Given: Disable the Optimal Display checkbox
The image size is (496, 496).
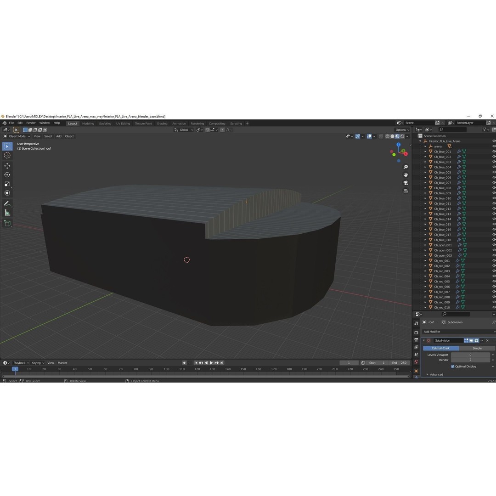Looking at the screenshot, I should (453, 366).
